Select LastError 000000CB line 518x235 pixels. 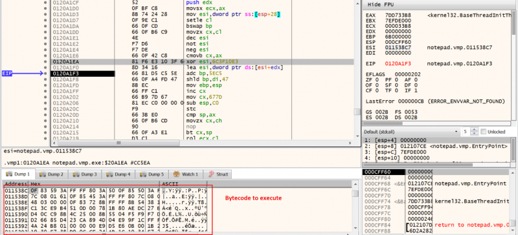tap(435, 101)
